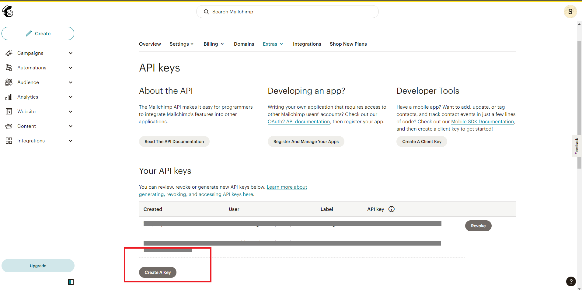Revoke the first API key
This screenshot has width=582, height=290.
coord(478,226)
